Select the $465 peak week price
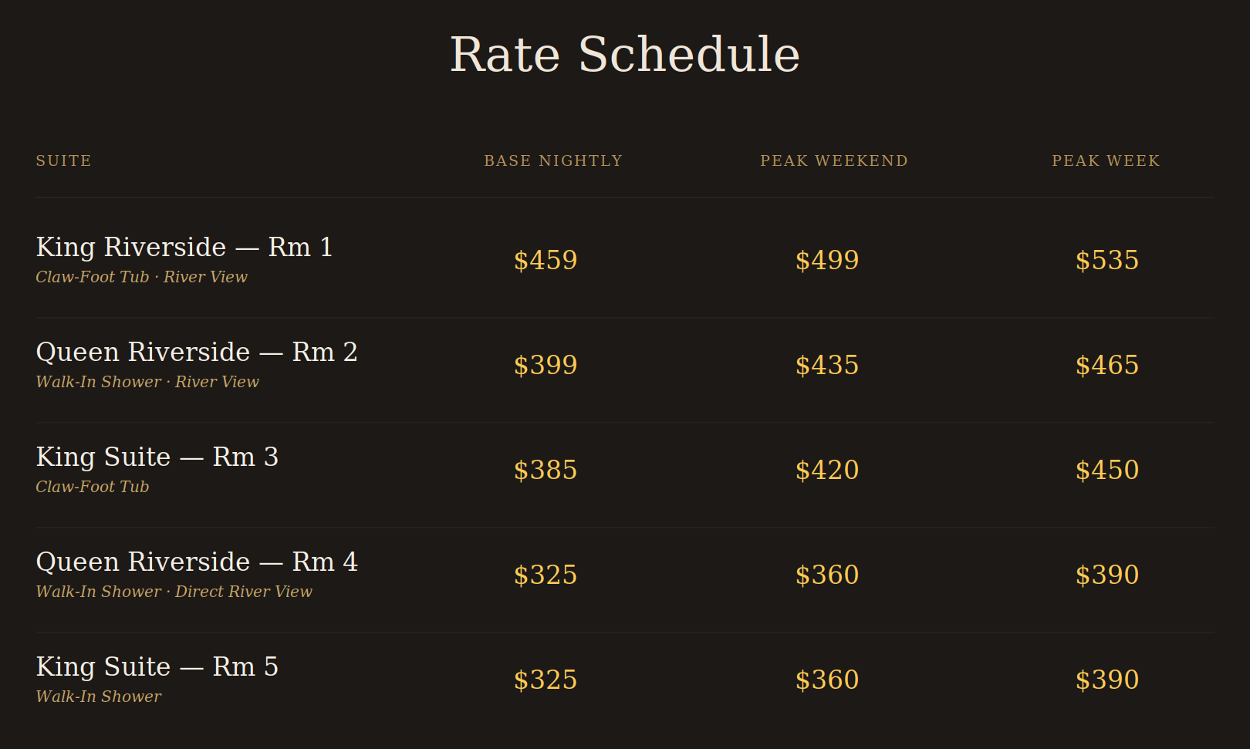 point(1107,365)
